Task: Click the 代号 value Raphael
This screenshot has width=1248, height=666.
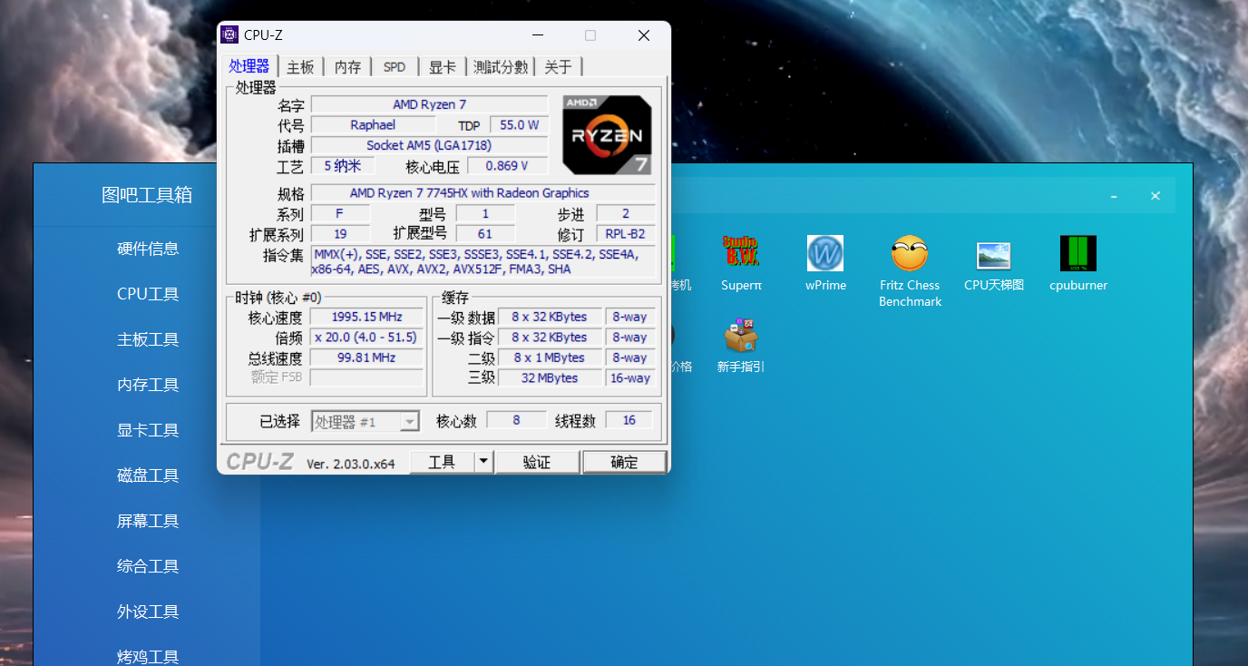Action: (x=373, y=124)
